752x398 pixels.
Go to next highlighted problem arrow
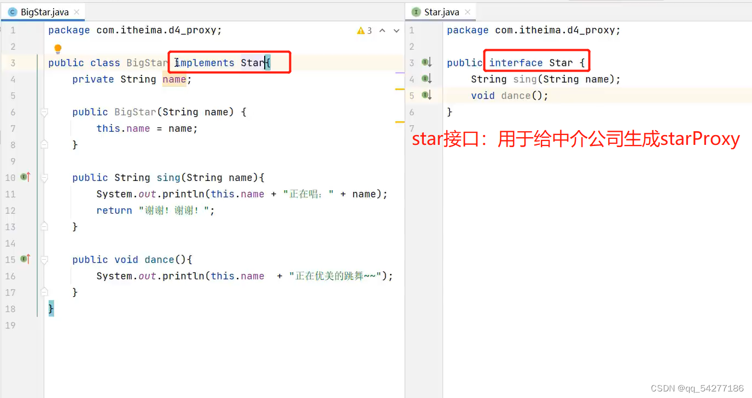(396, 31)
